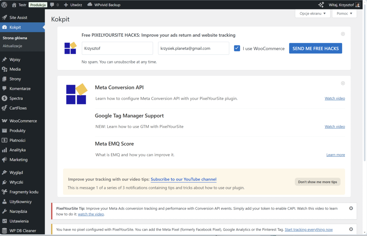Click the plus icon next to Utwórz

(66, 5)
